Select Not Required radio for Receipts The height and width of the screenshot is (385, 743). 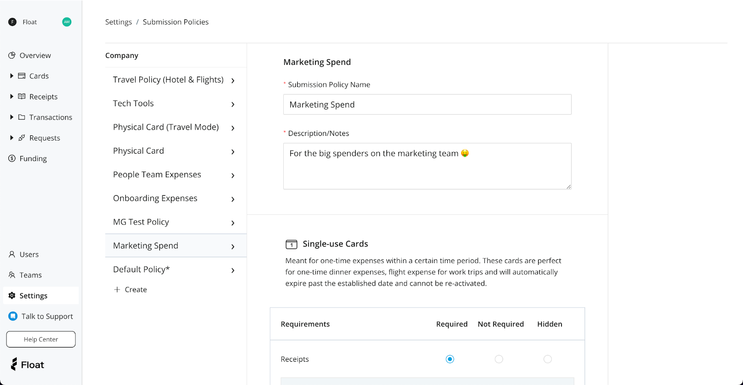[499, 359]
